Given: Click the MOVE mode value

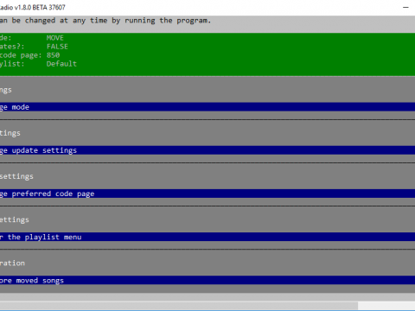Looking at the screenshot, I should (x=54, y=38).
